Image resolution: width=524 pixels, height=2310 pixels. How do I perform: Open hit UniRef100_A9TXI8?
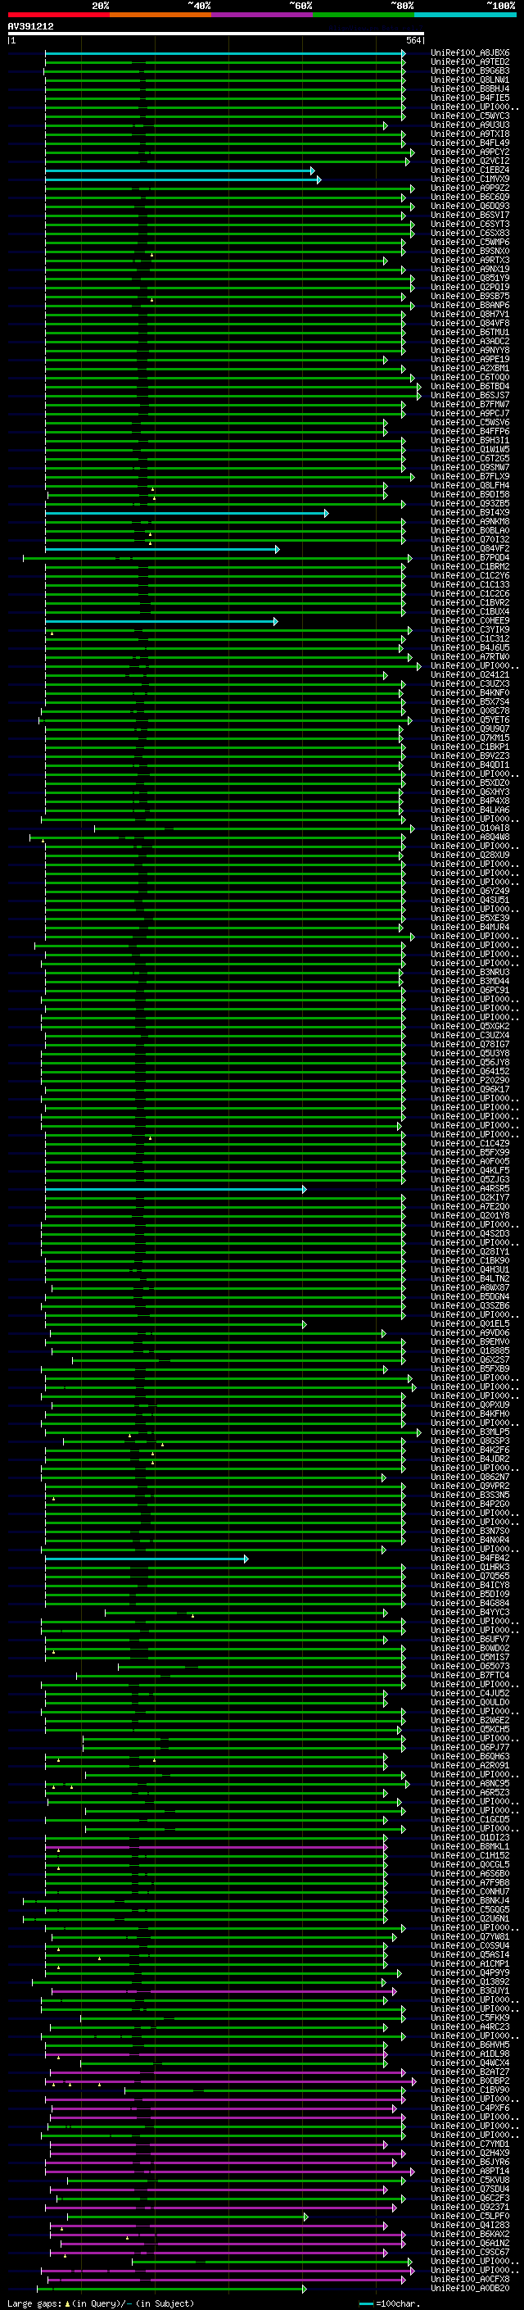(x=470, y=134)
